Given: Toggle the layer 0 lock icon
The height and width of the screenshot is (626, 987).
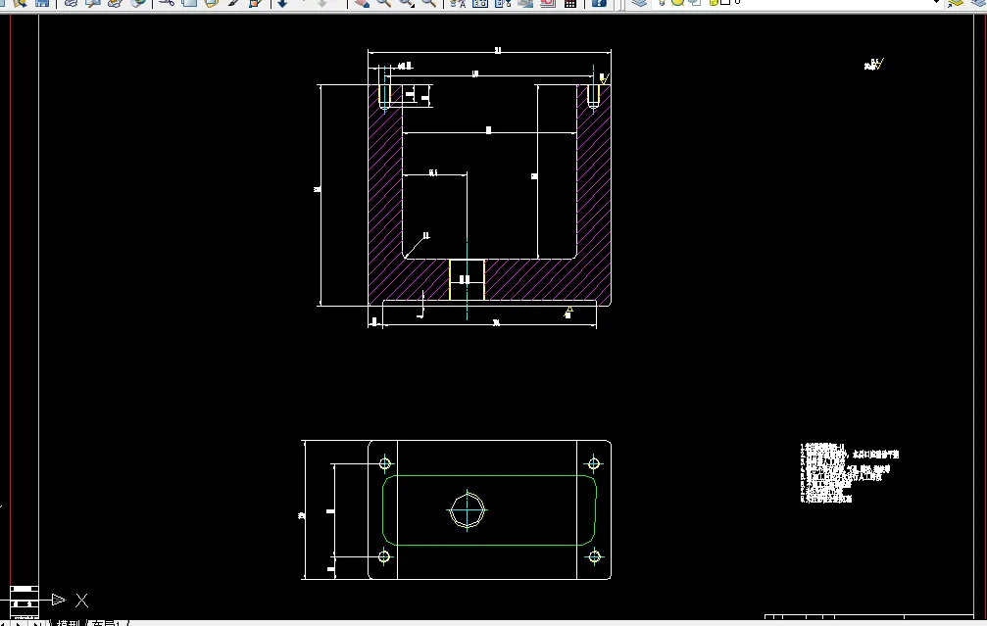Looking at the screenshot, I should coord(714,3).
